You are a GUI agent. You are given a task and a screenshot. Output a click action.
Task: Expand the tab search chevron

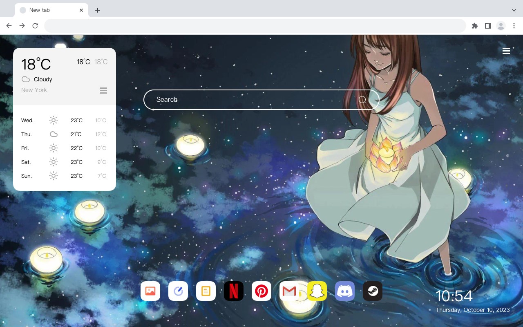[514, 10]
